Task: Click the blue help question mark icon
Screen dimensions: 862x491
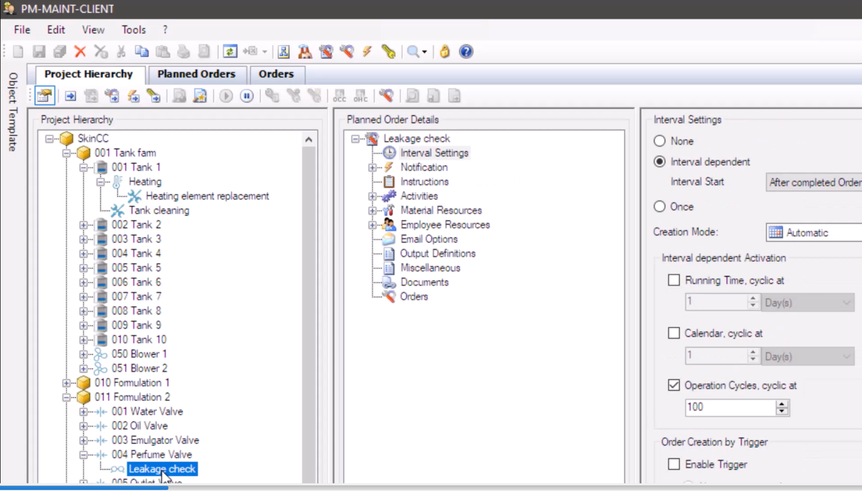Action: pos(466,51)
